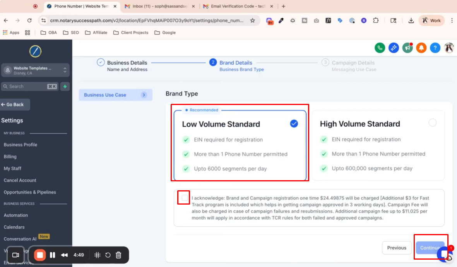Open Conversation AI settings
457x267 pixels.
pyautogui.click(x=20, y=239)
